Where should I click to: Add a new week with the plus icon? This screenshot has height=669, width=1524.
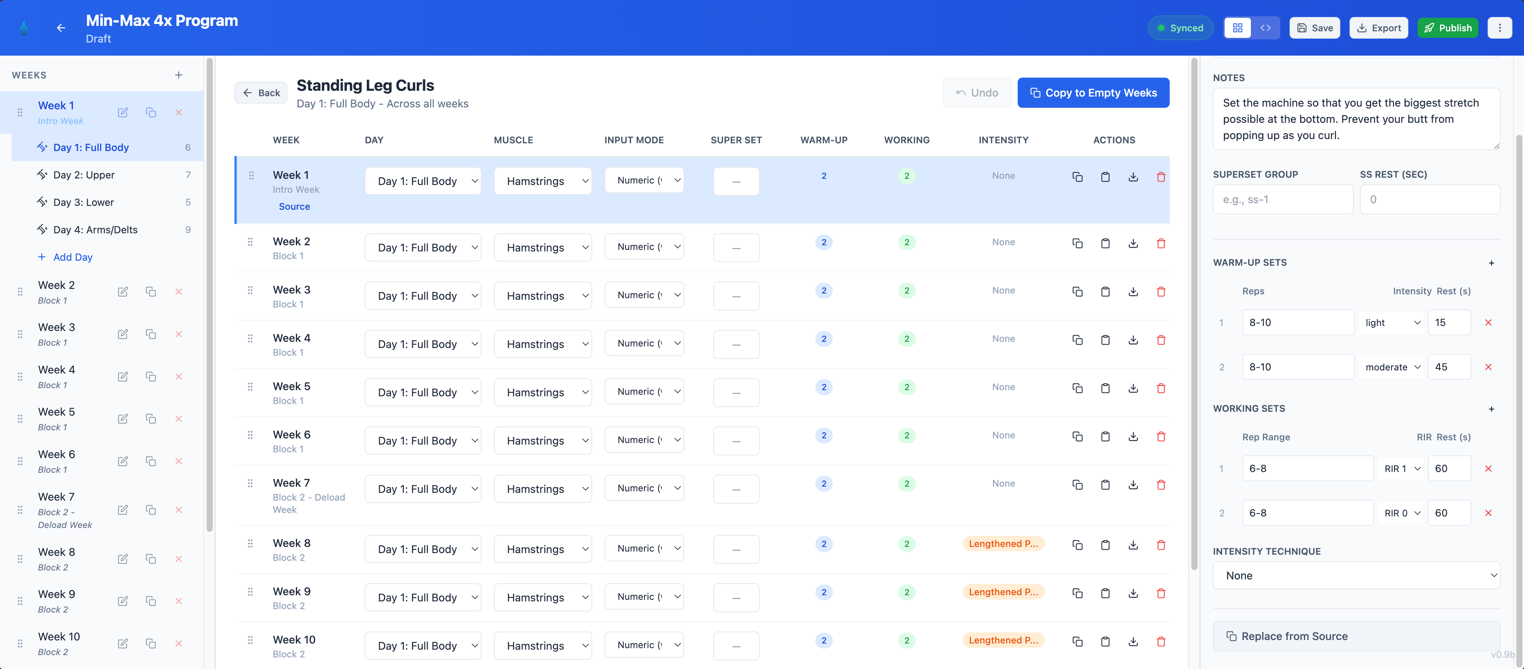(x=179, y=75)
